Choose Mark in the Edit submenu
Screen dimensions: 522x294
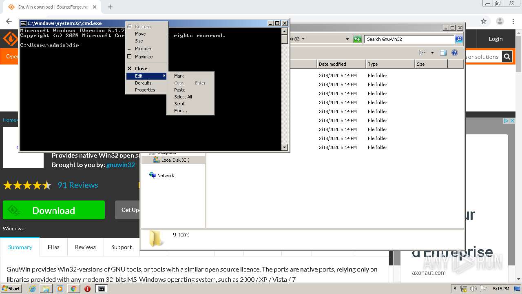point(190,76)
